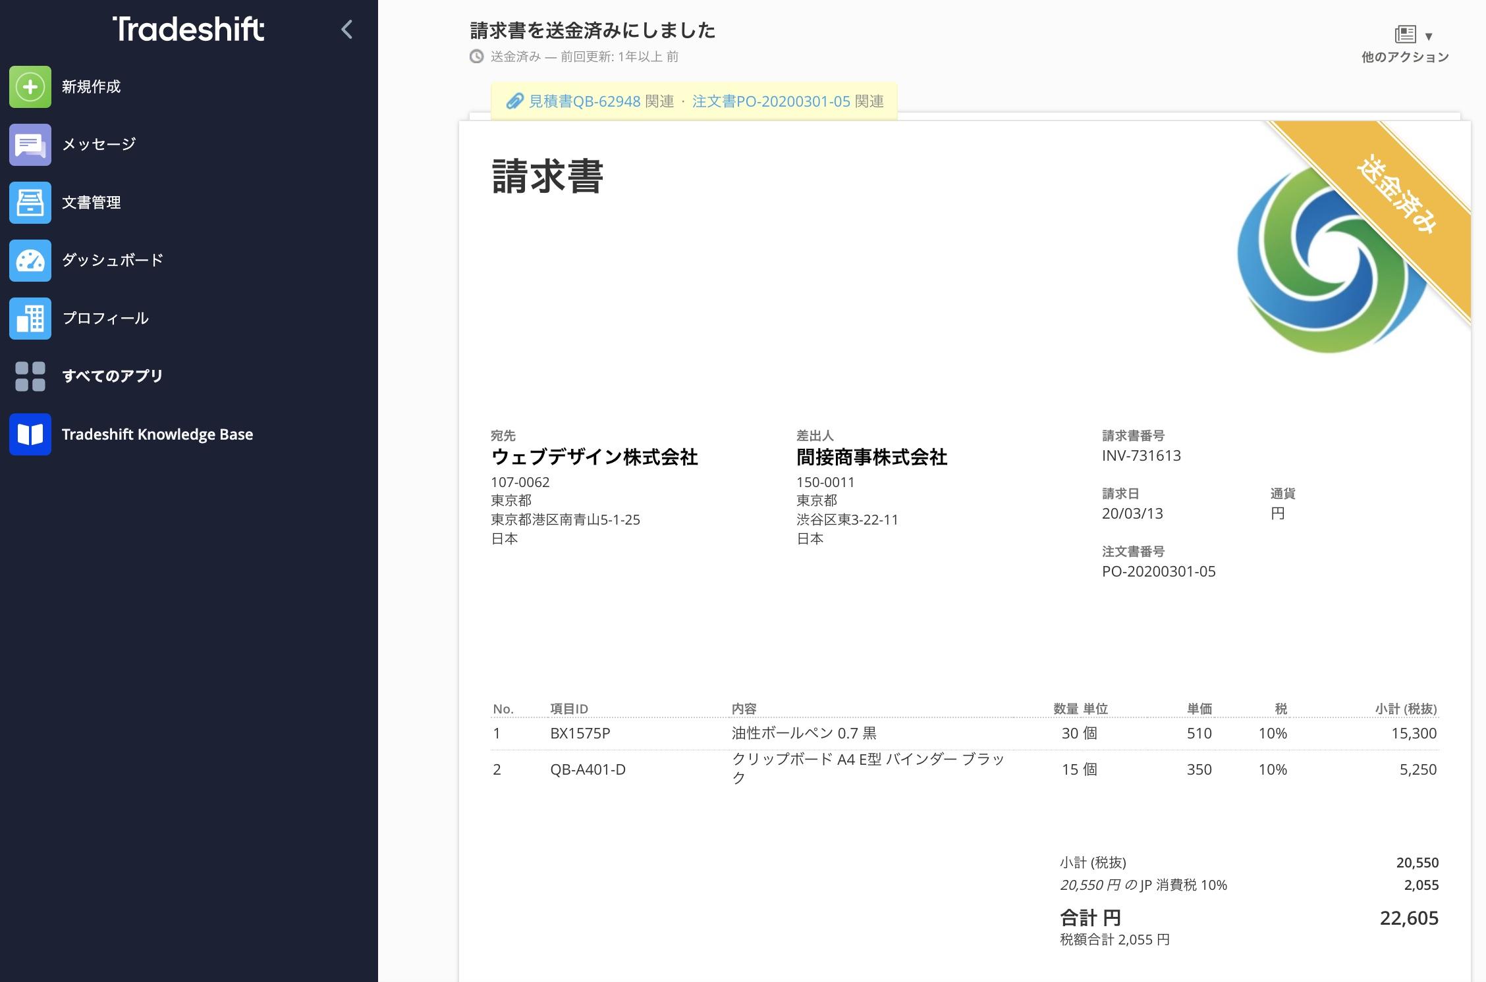Open the プロフィール icon in sidebar
The width and height of the screenshot is (1486, 982).
click(x=29, y=318)
